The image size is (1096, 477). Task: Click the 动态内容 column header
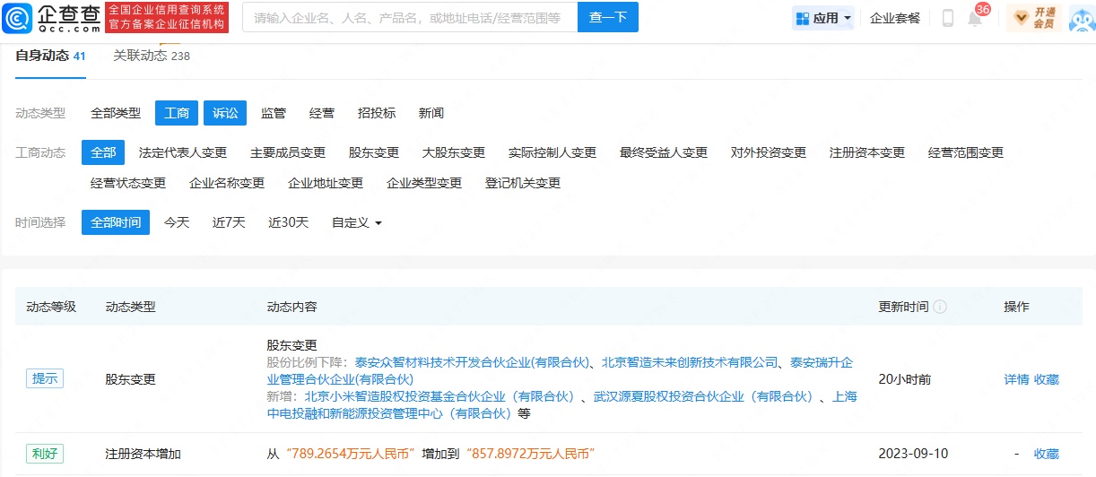292,307
